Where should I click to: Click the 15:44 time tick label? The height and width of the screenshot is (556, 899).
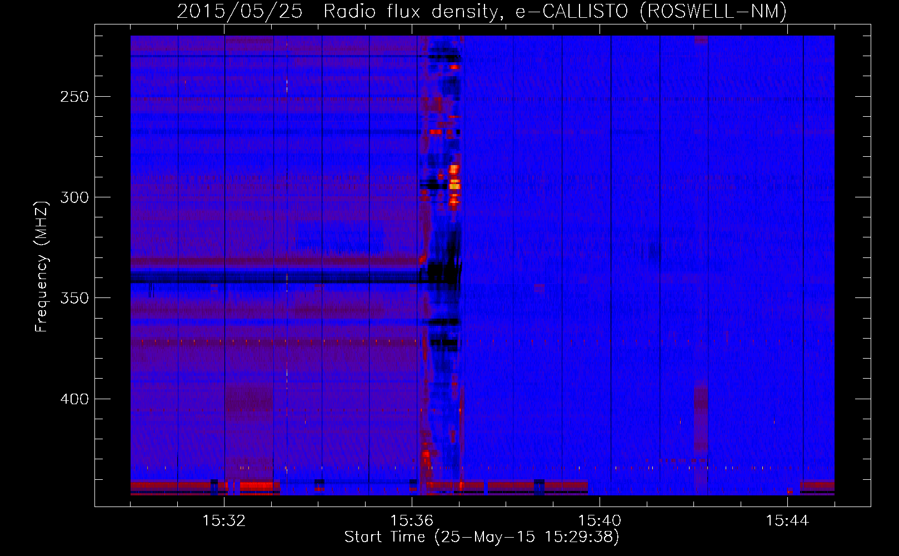[x=787, y=521]
